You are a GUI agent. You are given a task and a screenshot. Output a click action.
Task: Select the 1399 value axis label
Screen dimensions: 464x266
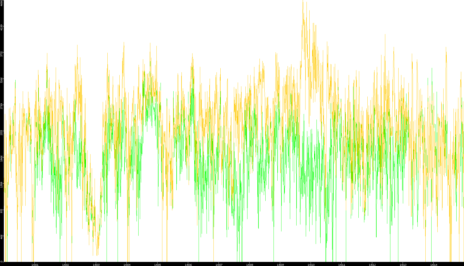click(2, 185)
